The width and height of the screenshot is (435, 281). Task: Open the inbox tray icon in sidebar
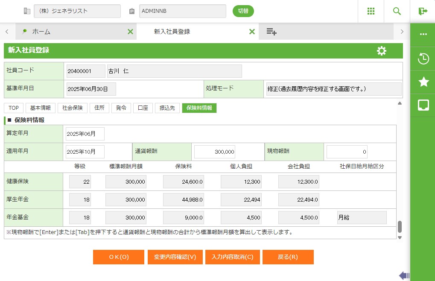pos(423,105)
